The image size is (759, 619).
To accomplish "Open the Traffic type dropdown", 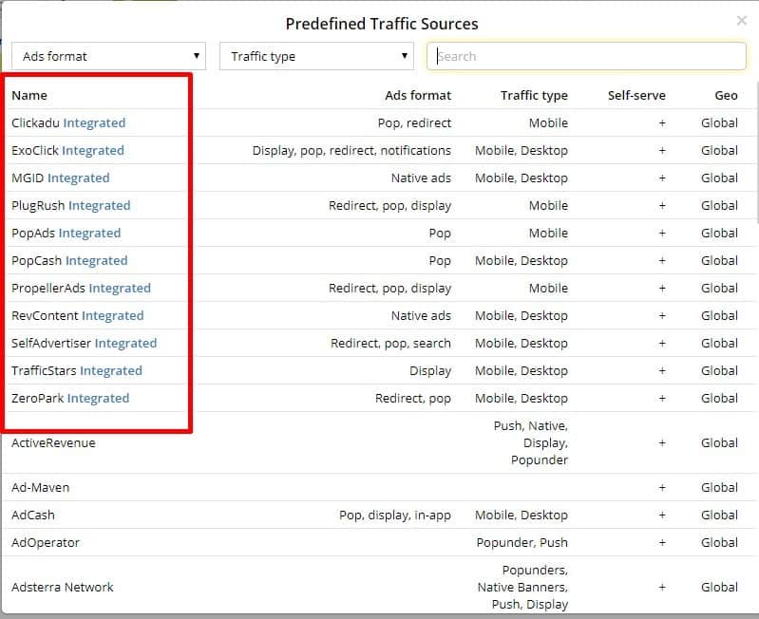I will point(316,56).
